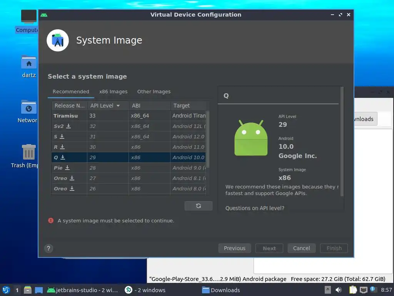The image size is (394, 296).
Task: Switch to the x86 Images tab
Action: (x=114, y=92)
